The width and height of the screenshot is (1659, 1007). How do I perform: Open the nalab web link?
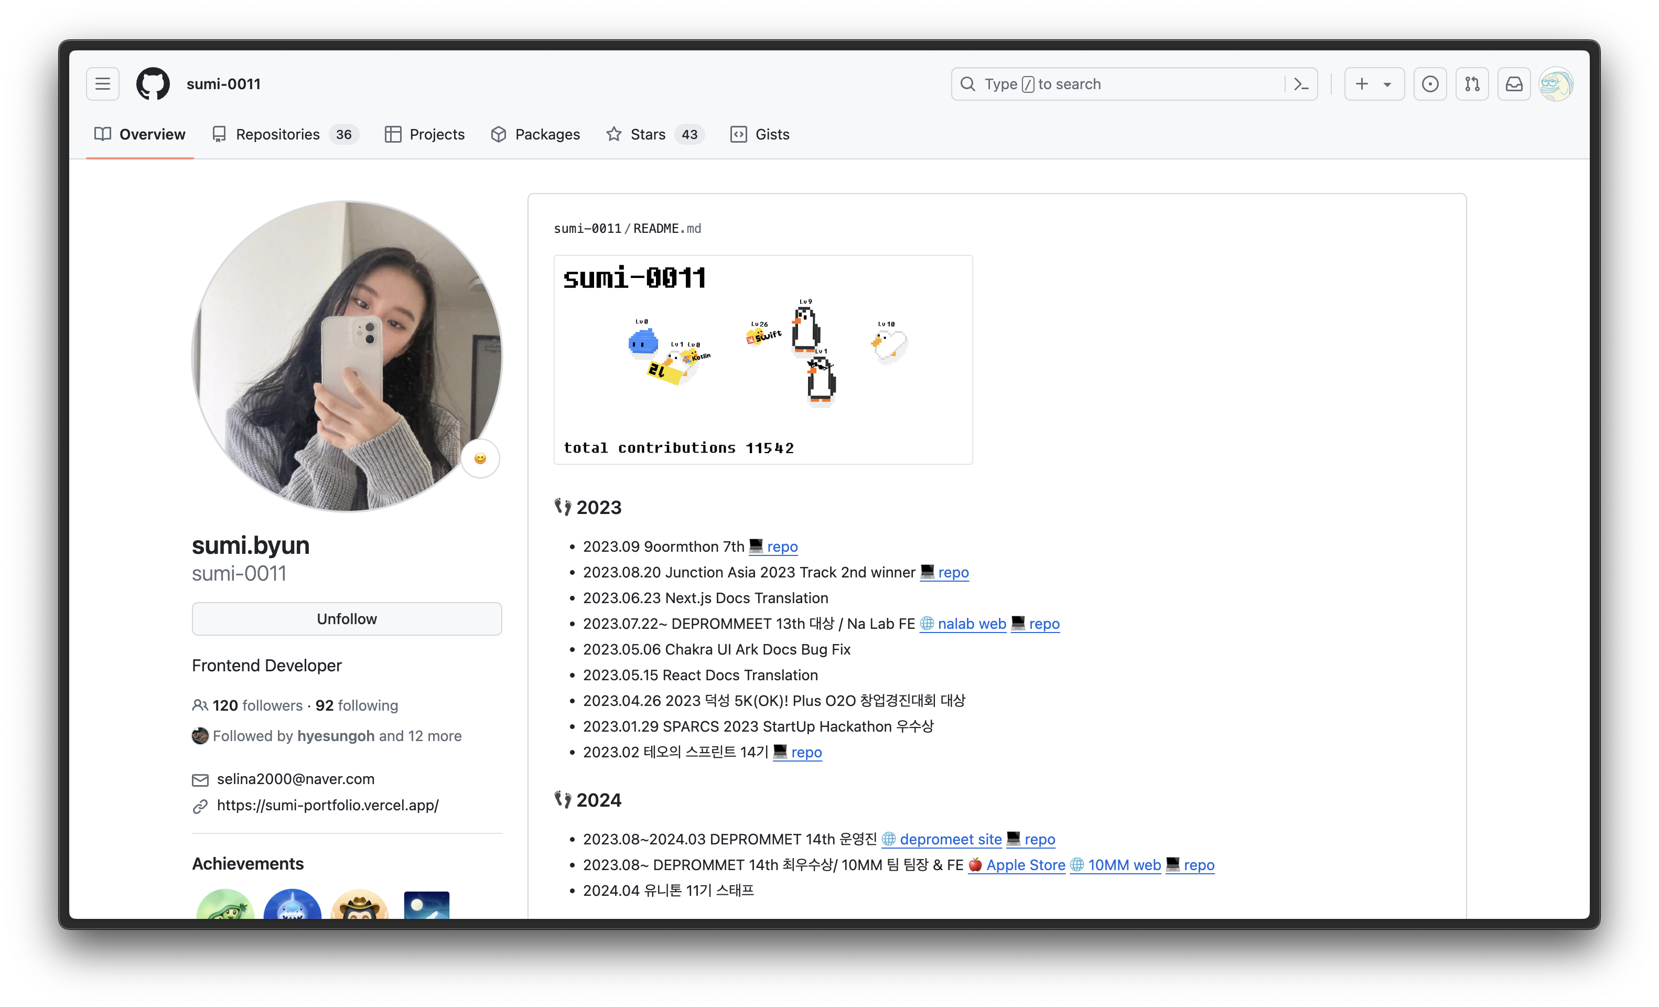[x=963, y=624]
